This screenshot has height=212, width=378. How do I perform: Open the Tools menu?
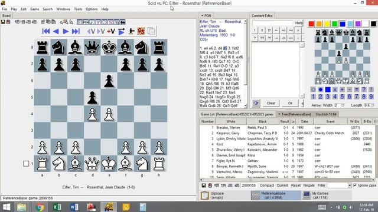click(x=78, y=9)
